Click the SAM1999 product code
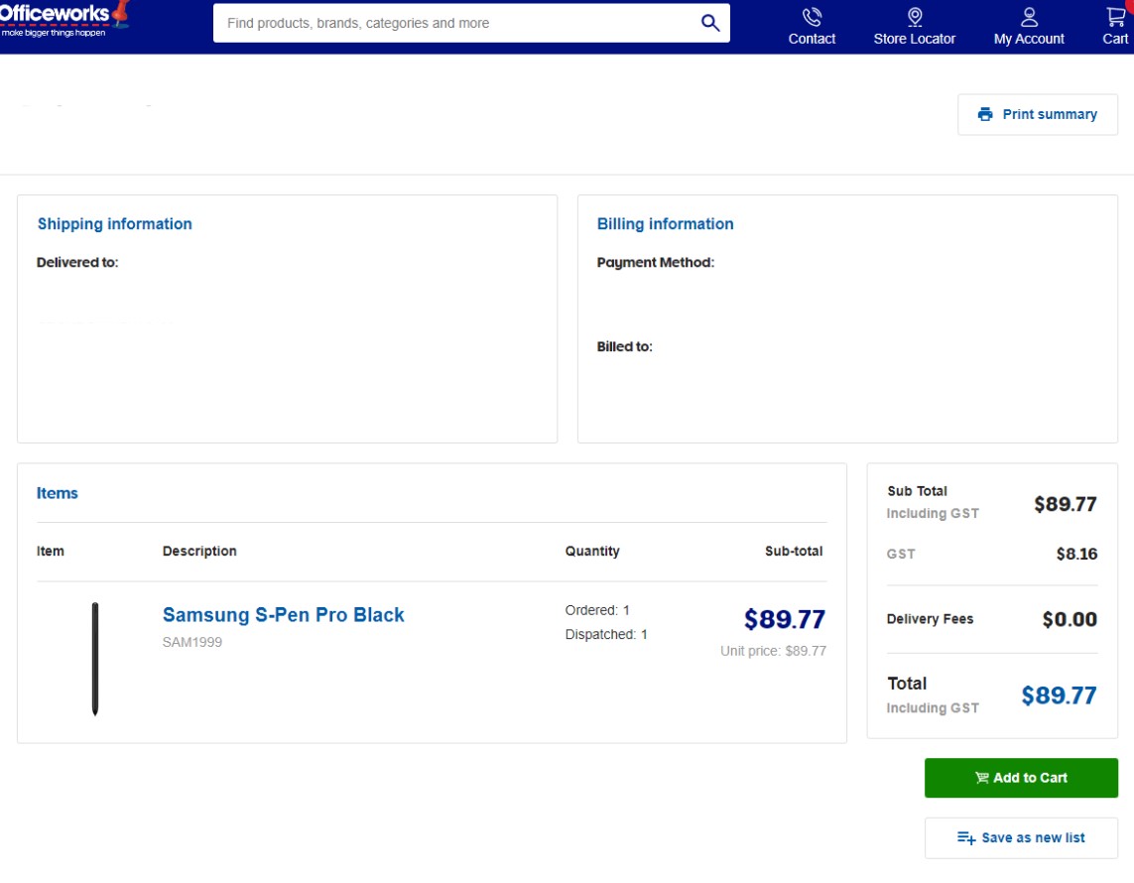 [x=191, y=642]
